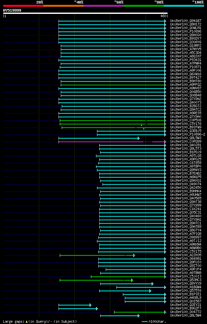This screenshot has height=324, width=207.
Task: Click the red 20% identity legend segment
Action: coord(23,5)
